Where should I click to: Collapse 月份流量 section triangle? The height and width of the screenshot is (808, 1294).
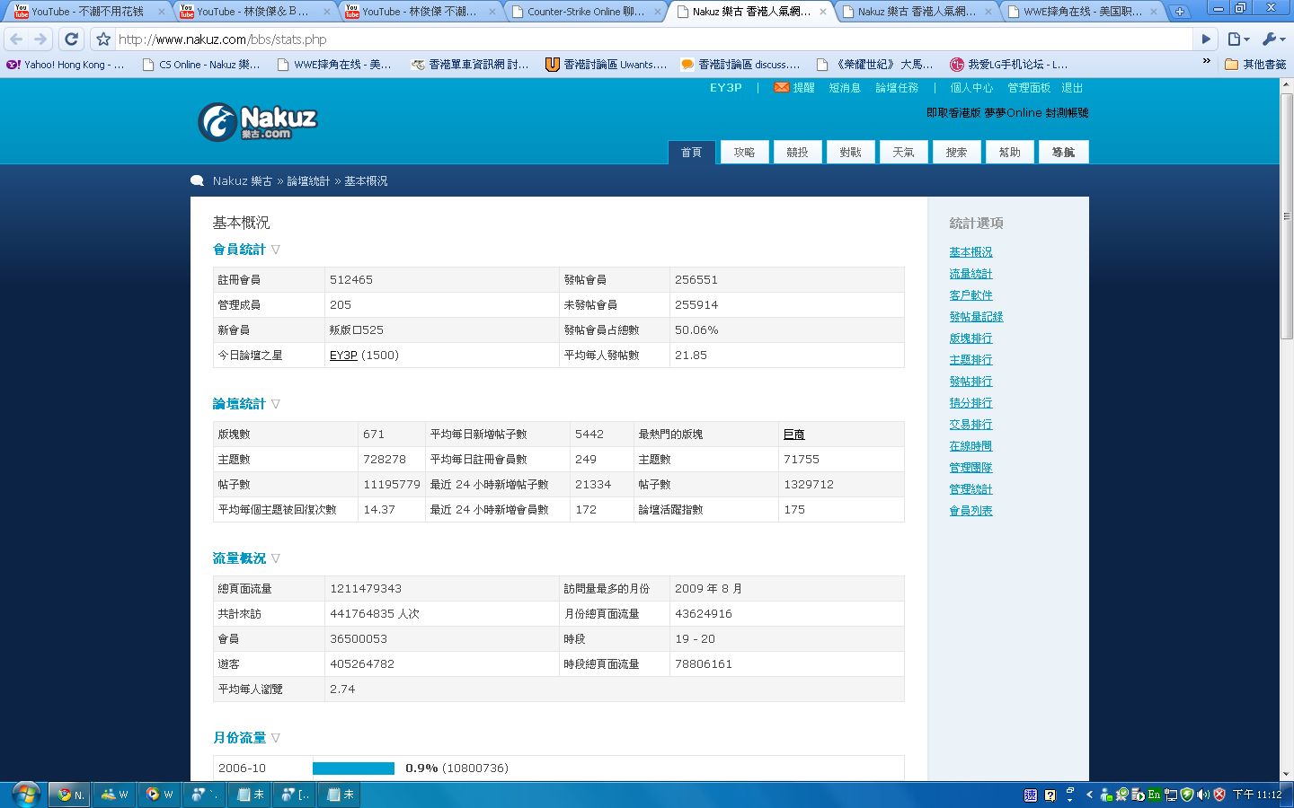point(276,738)
